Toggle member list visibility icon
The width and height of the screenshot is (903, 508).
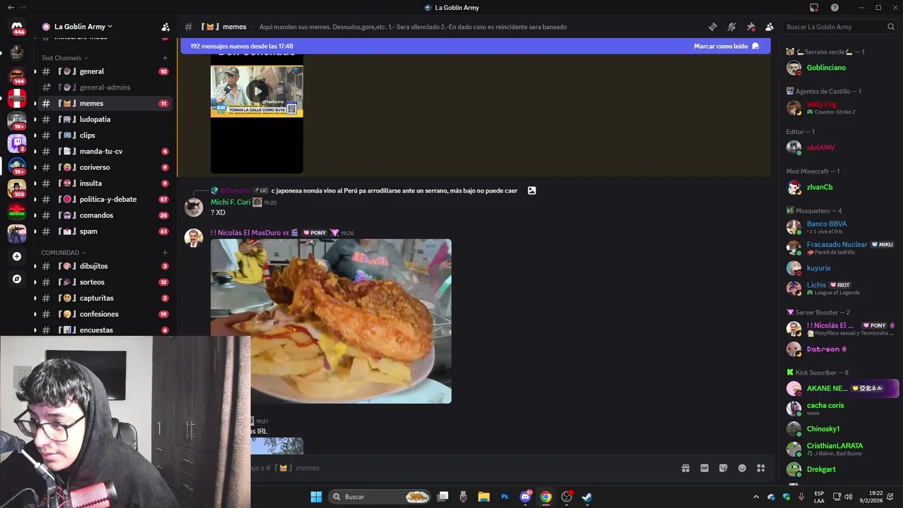coord(769,27)
